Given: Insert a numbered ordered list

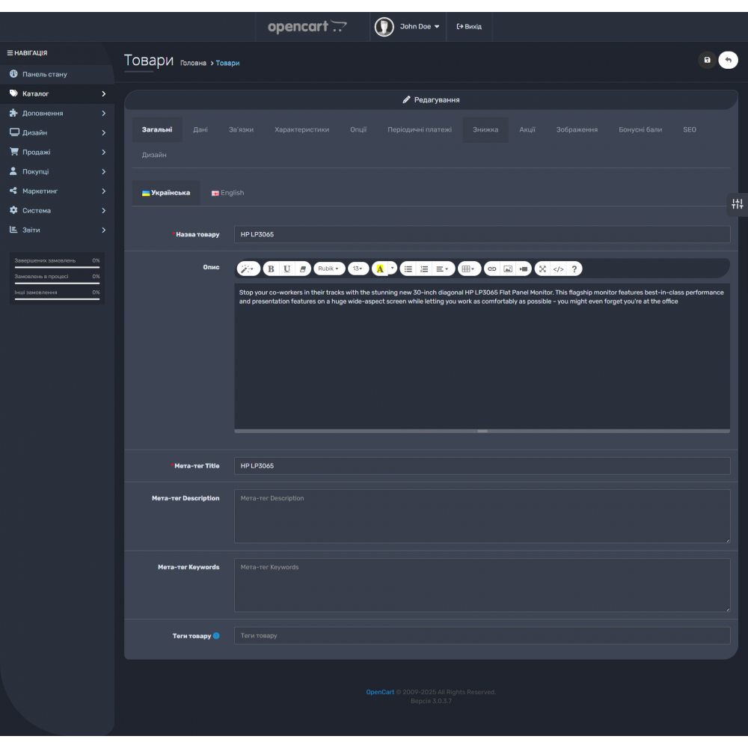Looking at the screenshot, I should (x=424, y=269).
